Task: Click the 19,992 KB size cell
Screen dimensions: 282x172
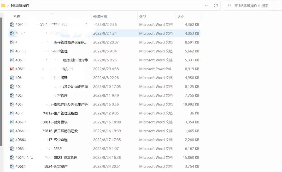Action: click(191, 104)
